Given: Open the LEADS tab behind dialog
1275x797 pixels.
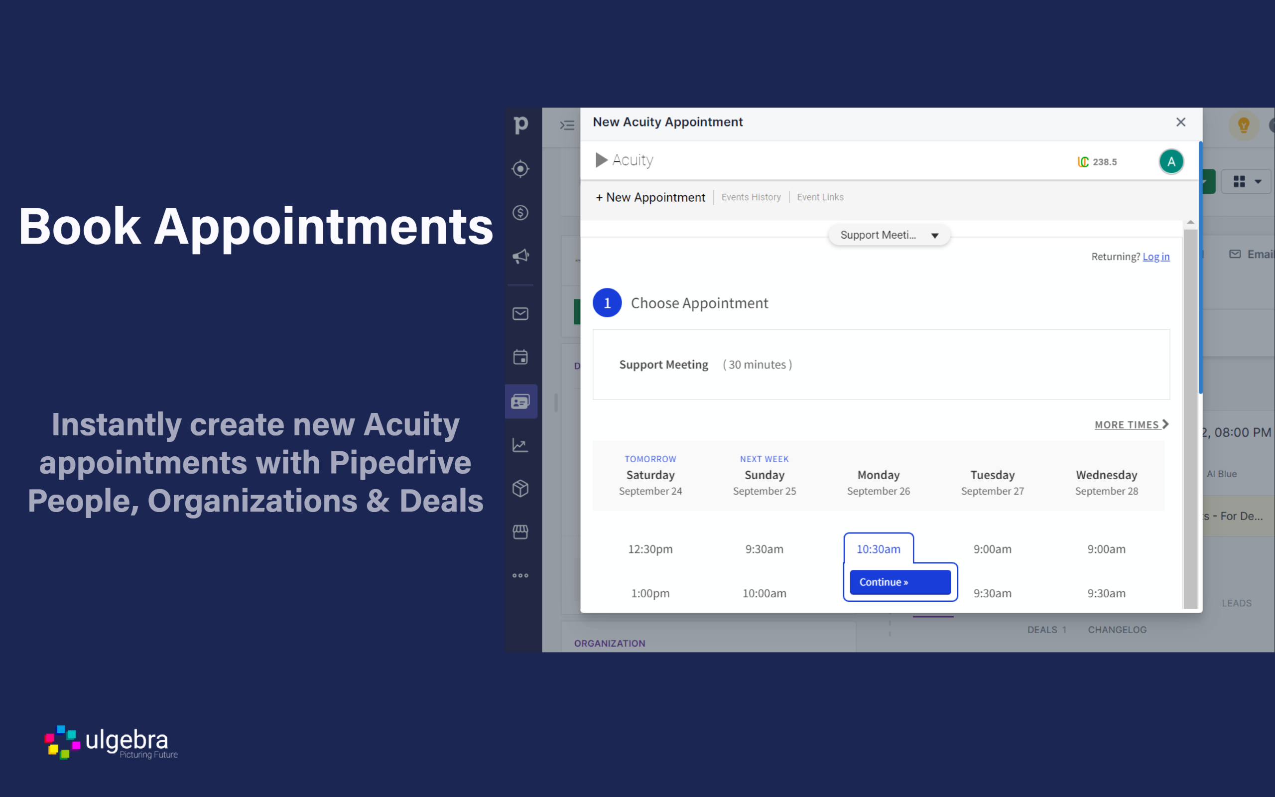Looking at the screenshot, I should [x=1237, y=603].
